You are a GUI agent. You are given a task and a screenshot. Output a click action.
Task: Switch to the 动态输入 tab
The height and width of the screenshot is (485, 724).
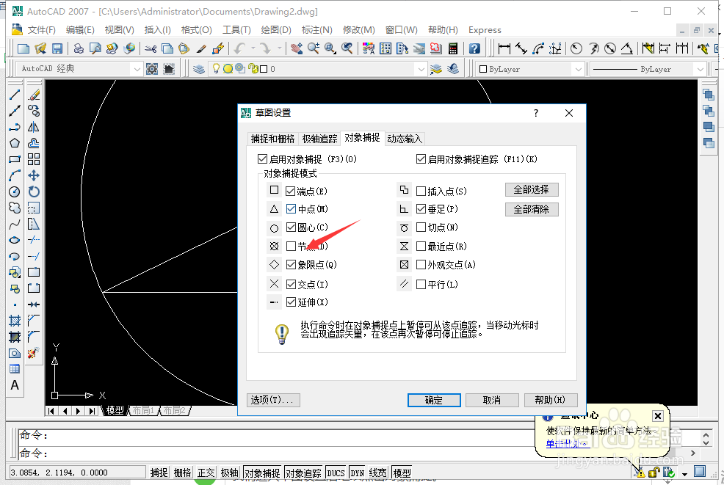tap(405, 139)
